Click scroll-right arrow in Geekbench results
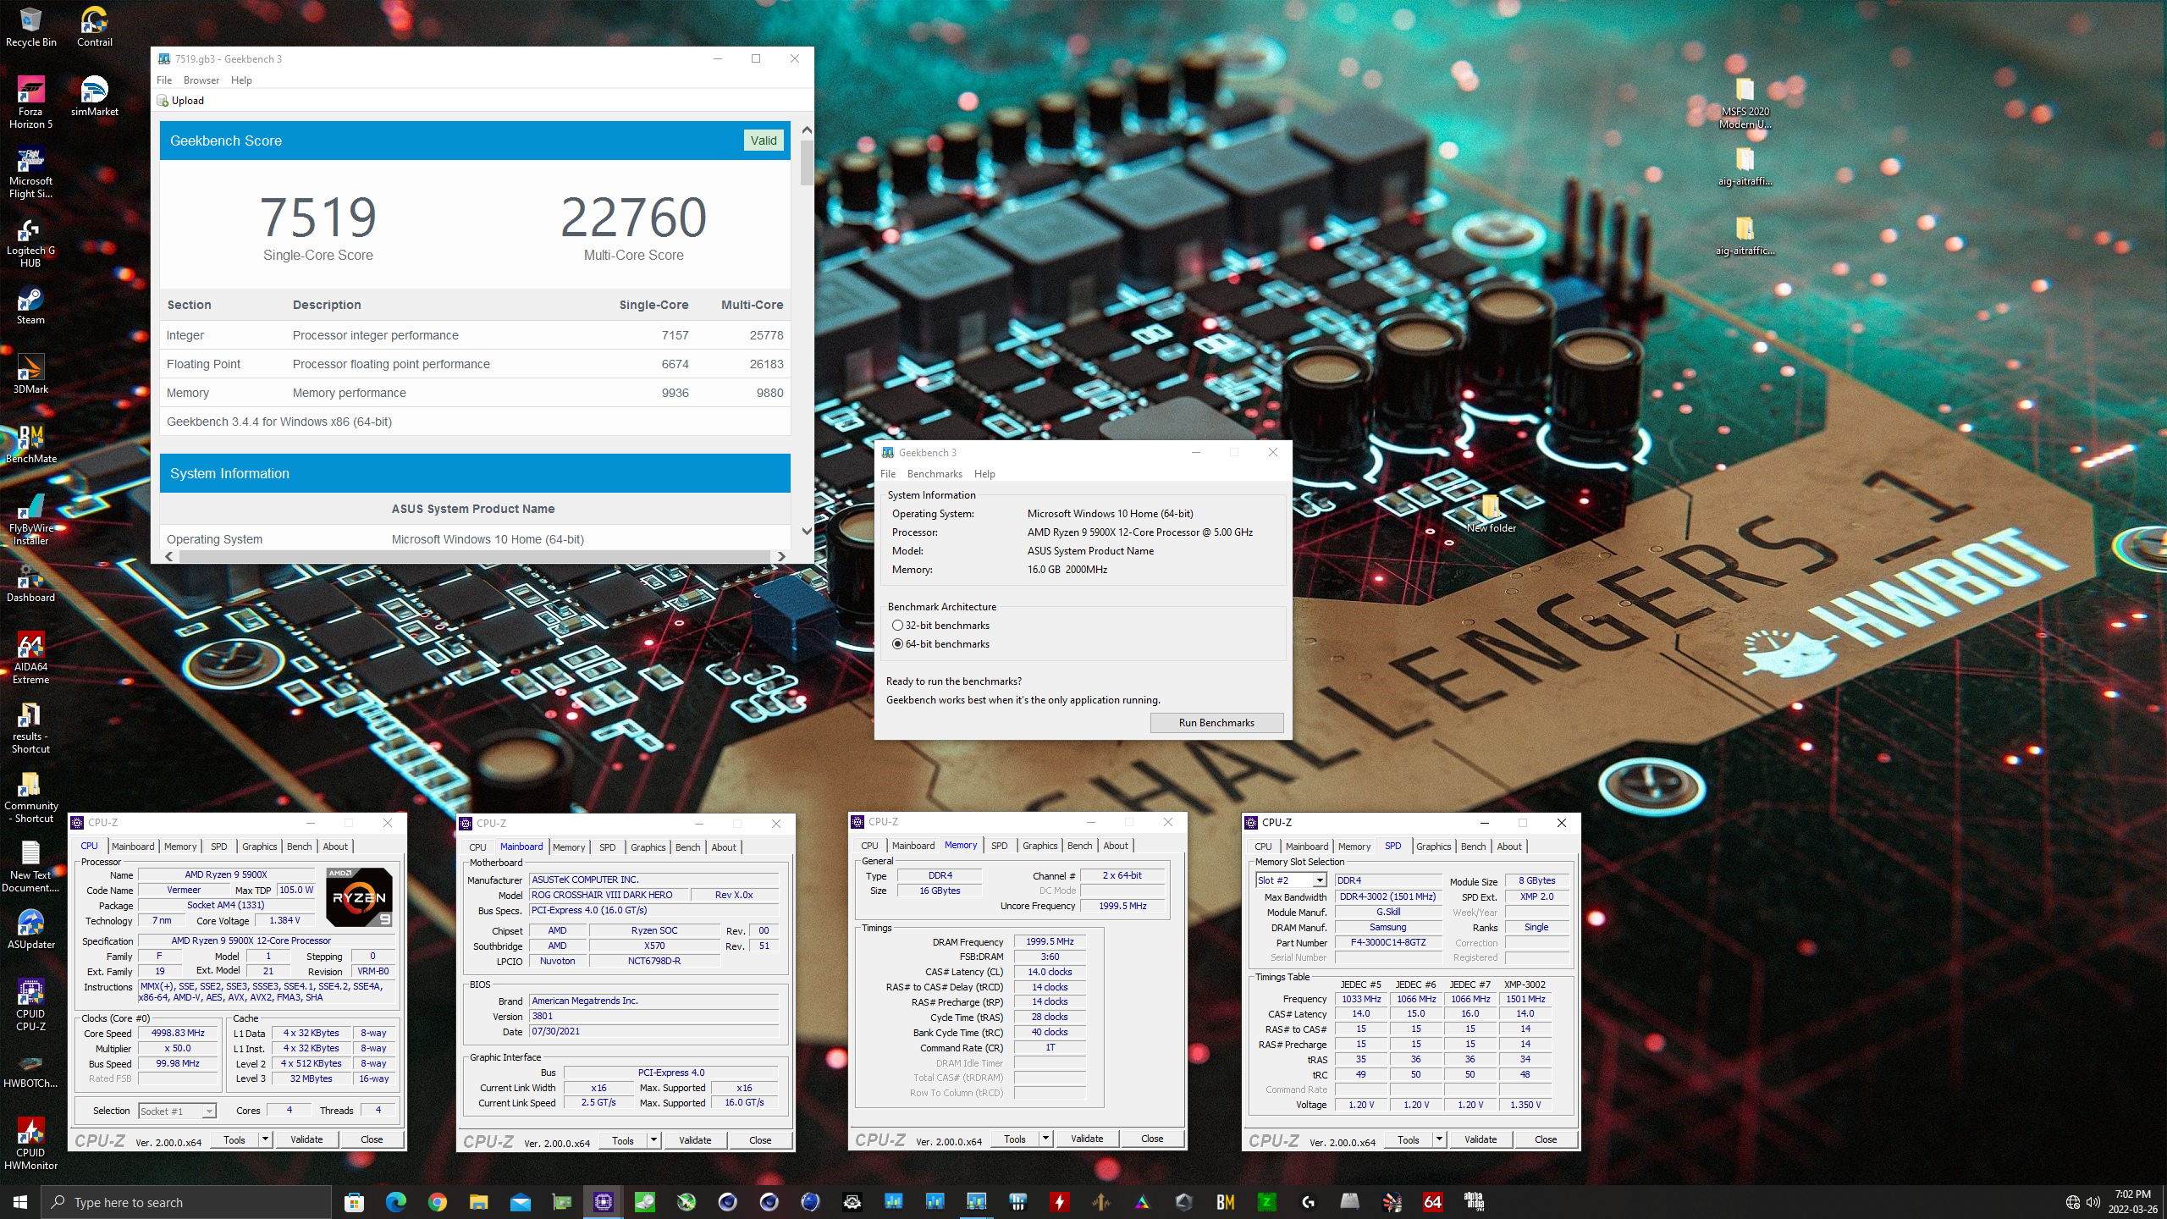This screenshot has width=2167, height=1219. tap(781, 556)
